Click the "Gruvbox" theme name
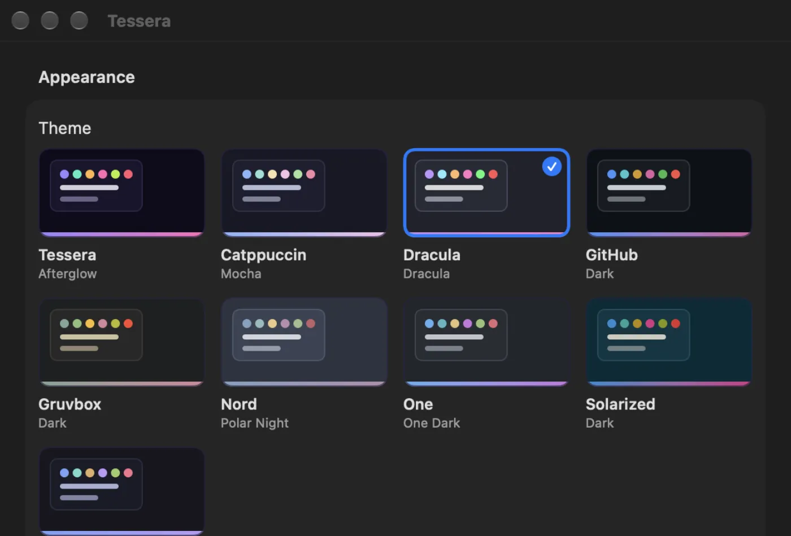 point(69,404)
